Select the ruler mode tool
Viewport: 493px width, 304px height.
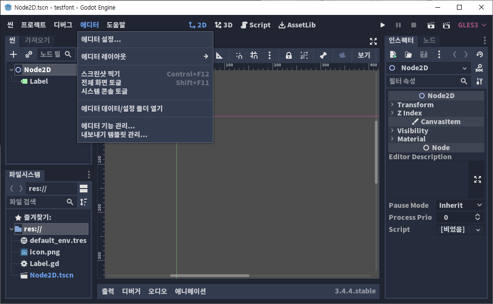[x=219, y=56]
